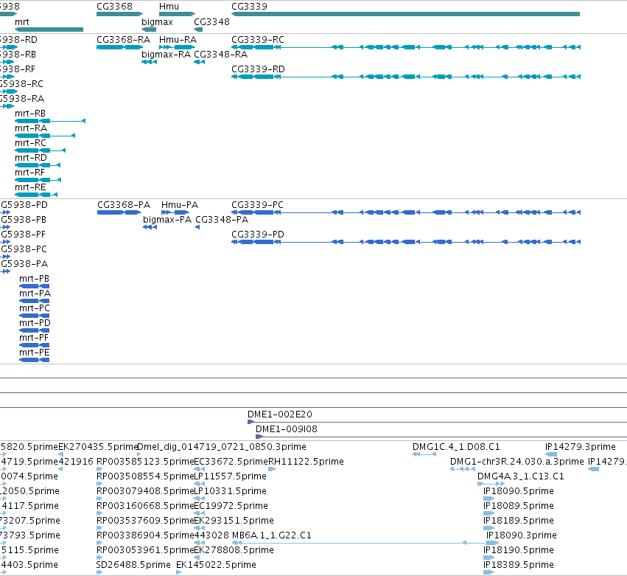
Task: Click protein bigmax-PA label
Action: [x=167, y=220]
